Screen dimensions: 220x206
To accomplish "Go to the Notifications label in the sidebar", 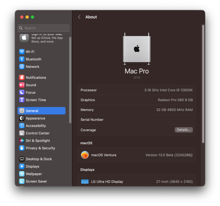I will tap(36, 77).
